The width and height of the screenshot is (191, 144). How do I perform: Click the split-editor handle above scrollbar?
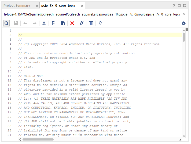[187, 29]
